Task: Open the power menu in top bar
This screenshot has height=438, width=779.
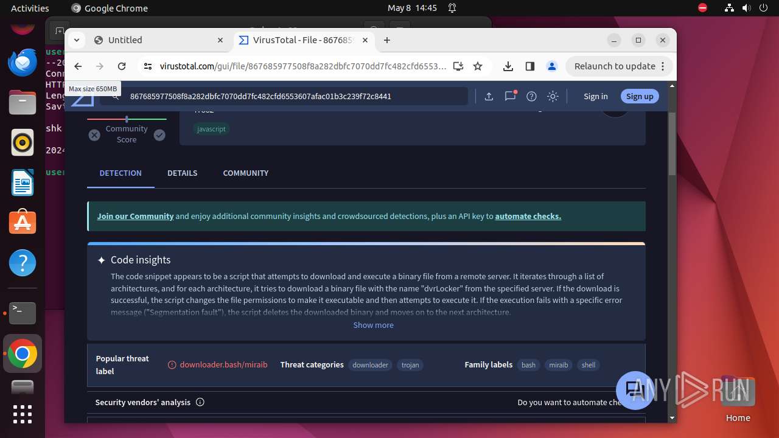Action: click(x=763, y=8)
